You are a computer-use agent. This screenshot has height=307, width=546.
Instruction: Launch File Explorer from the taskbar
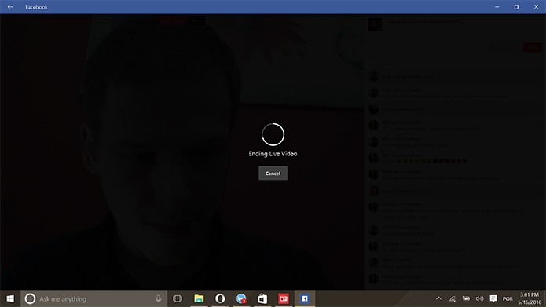[x=199, y=298]
